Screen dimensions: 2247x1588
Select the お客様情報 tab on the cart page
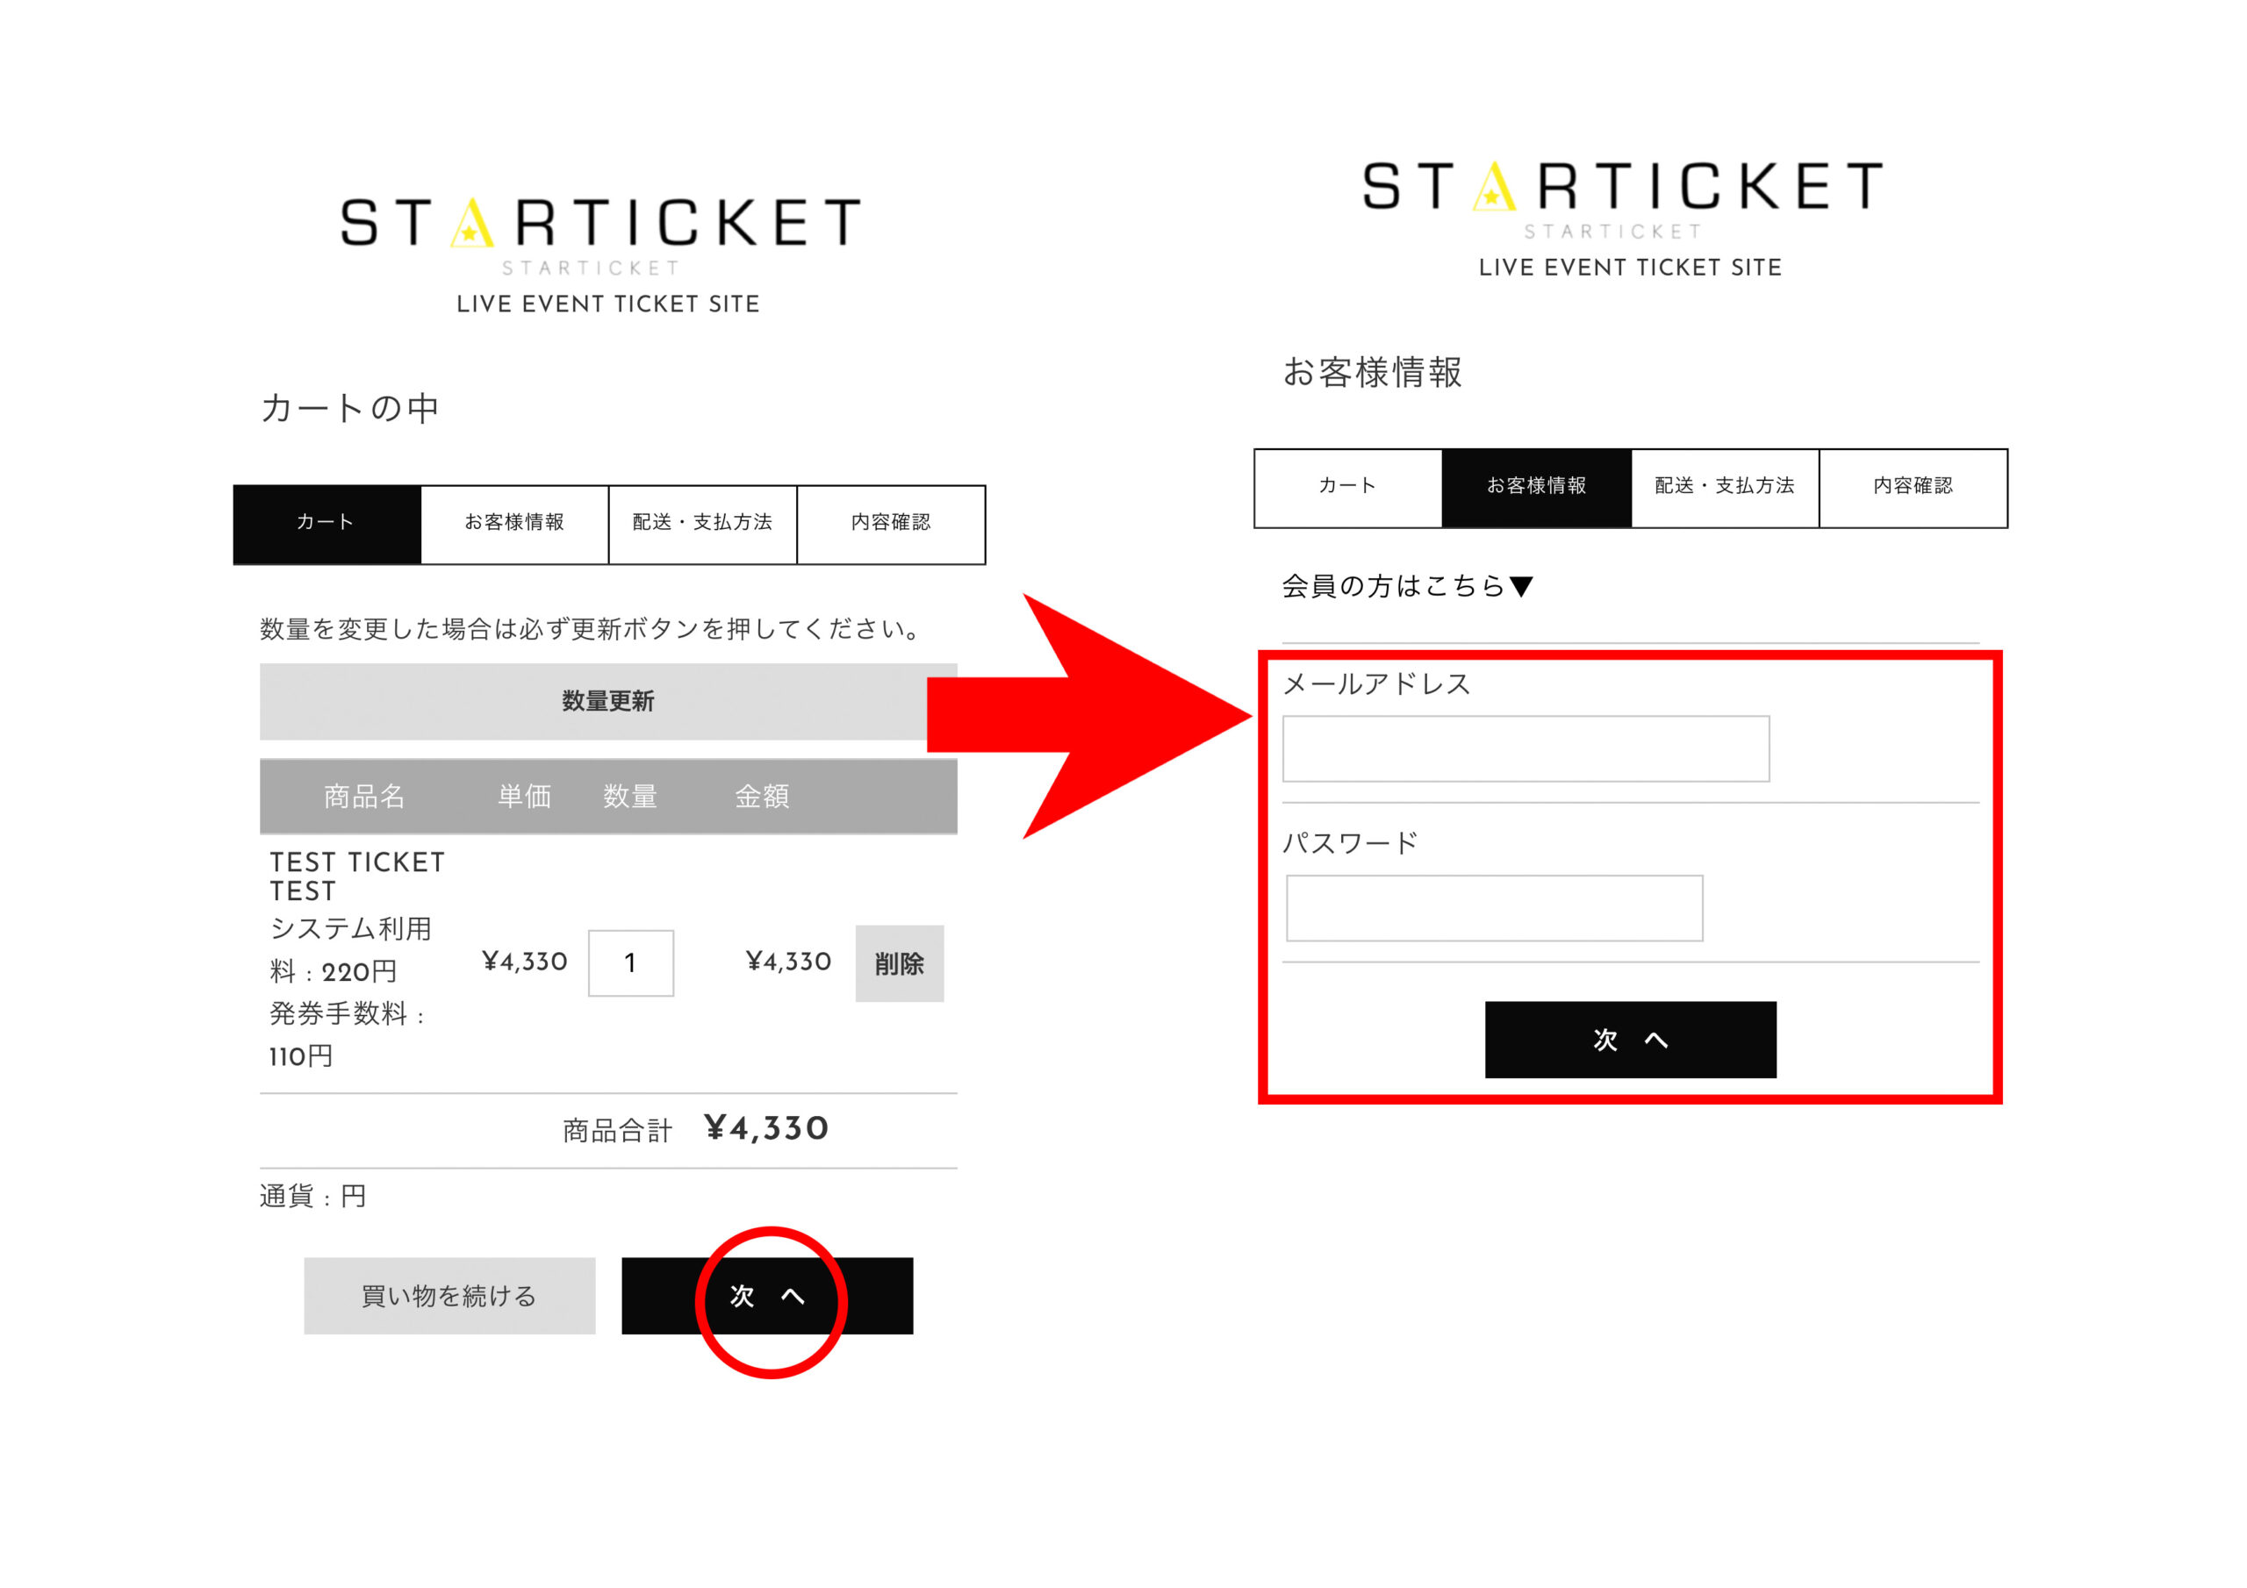[x=514, y=525]
